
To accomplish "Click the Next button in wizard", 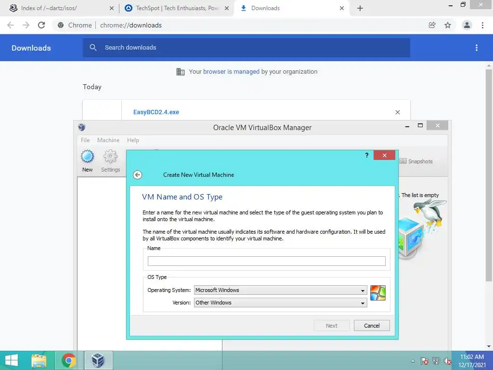I will click(332, 326).
